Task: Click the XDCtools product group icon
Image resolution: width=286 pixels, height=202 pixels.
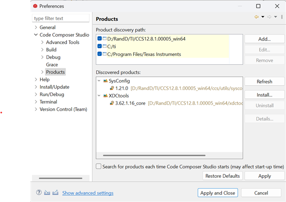Action: point(105,96)
